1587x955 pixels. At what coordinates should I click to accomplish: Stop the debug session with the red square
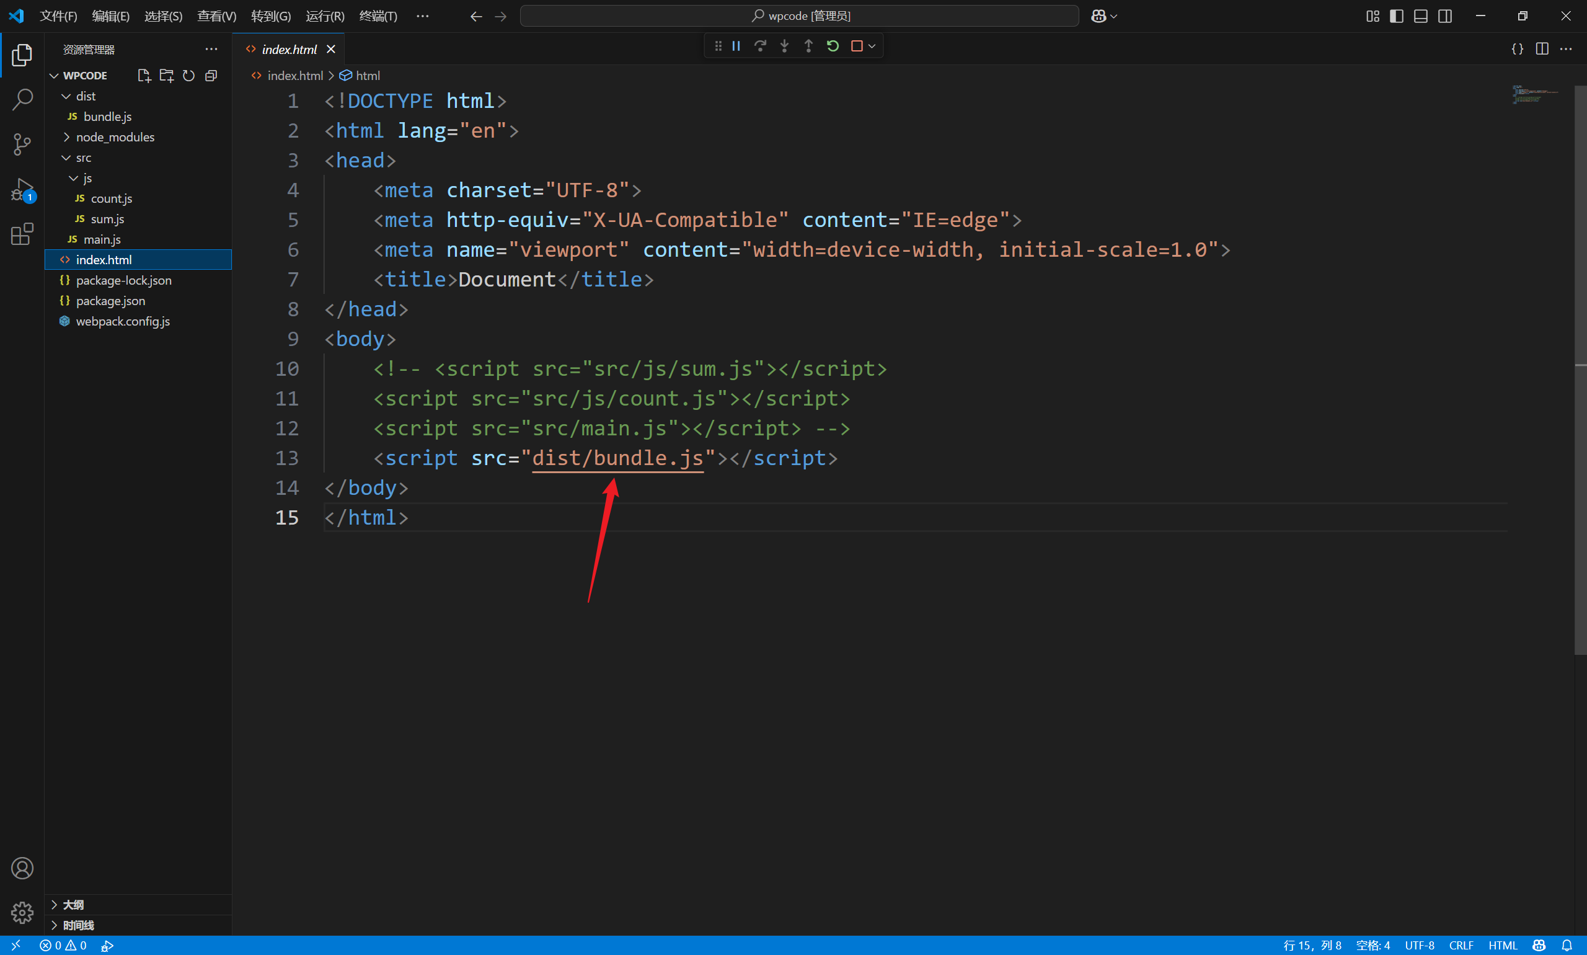coord(857,46)
